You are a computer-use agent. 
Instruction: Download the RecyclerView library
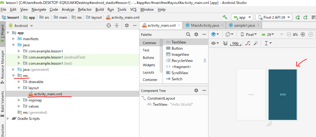pos(205,61)
